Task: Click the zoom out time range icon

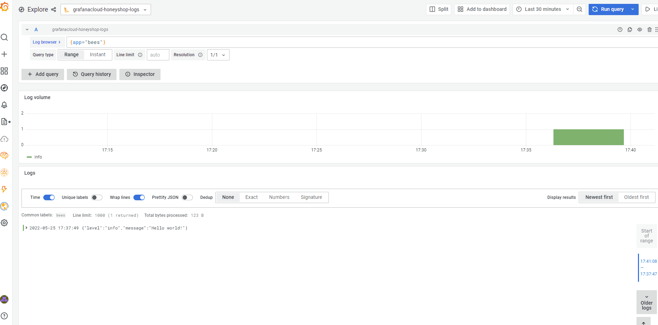Action: [x=579, y=9]
